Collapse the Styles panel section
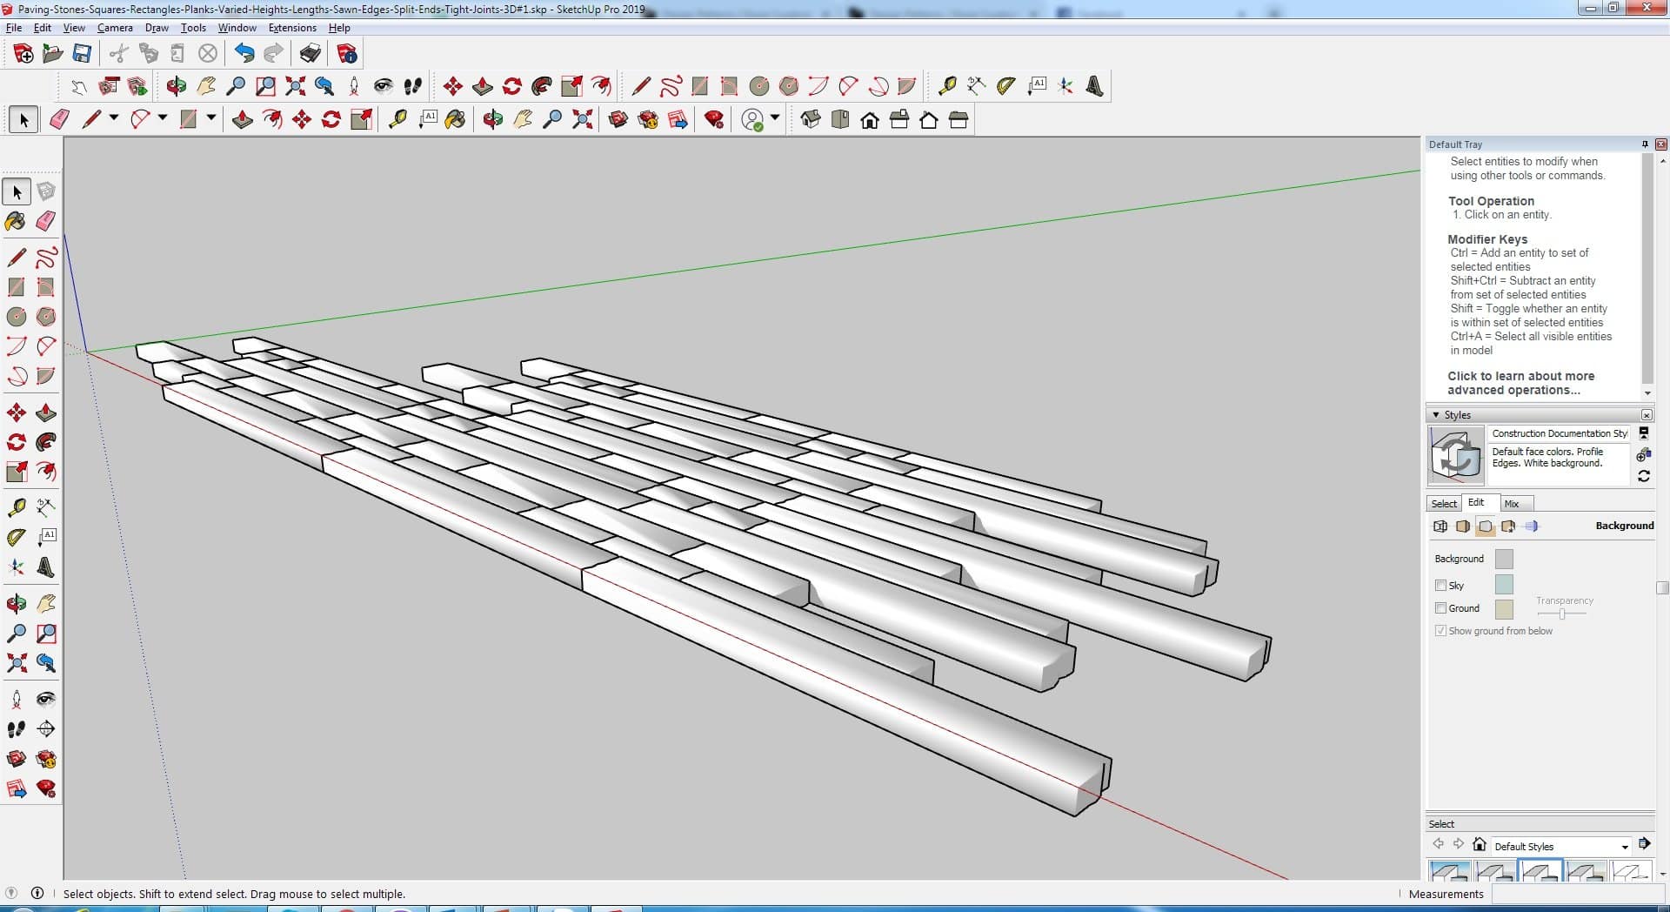 [1436, 415]
